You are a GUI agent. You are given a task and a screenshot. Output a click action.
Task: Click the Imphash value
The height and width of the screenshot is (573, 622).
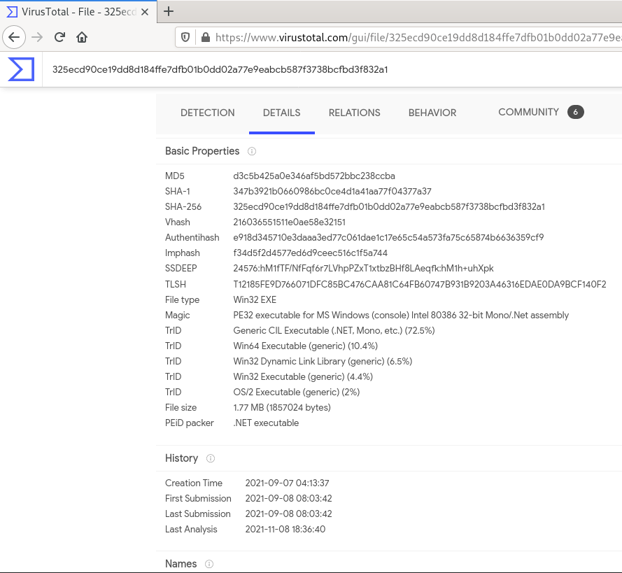click(x=310, y=253)
